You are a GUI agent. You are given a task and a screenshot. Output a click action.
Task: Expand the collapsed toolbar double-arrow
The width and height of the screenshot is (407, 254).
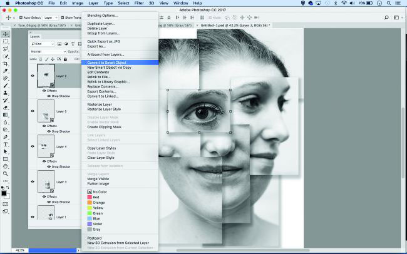click(3, 24)
